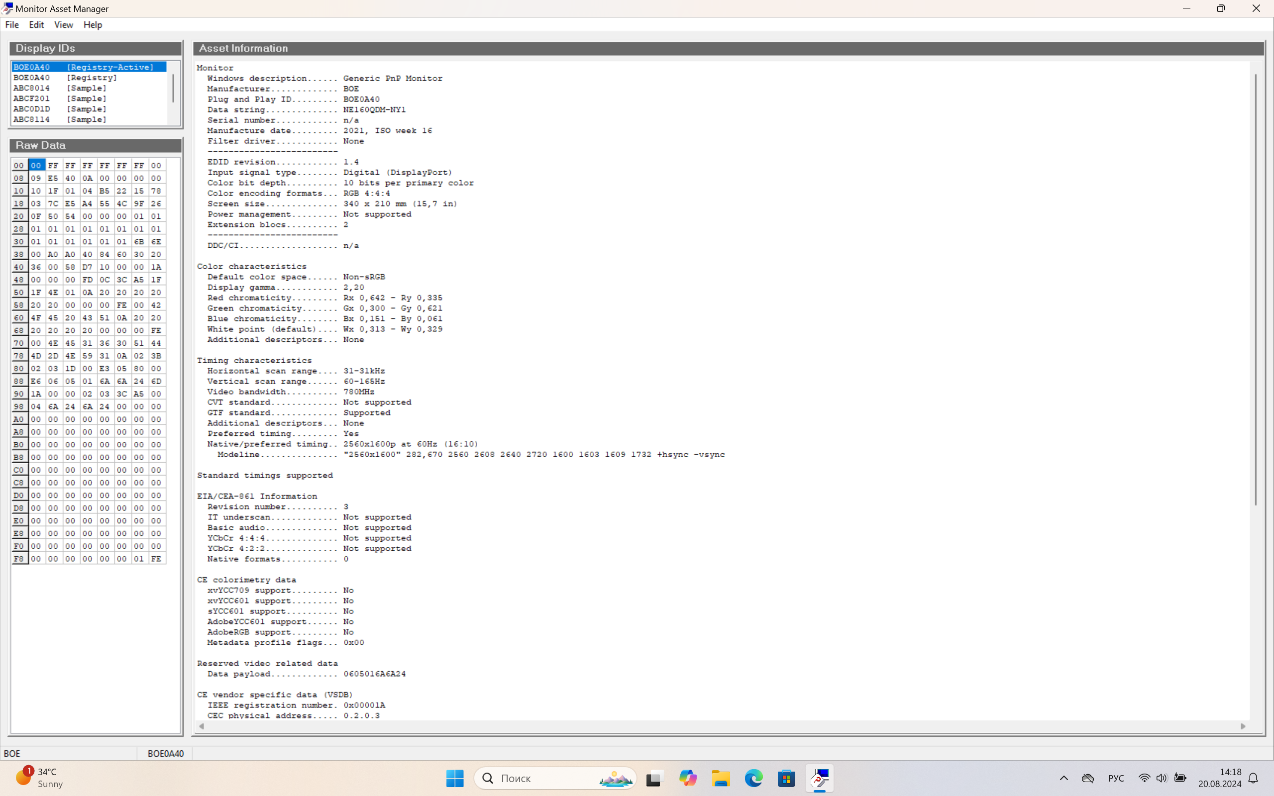The height and width of the screenshot is (796, 1274).
Task: Click right arrow of horizontal scrollbar
Action: (x=1243, y=726)
